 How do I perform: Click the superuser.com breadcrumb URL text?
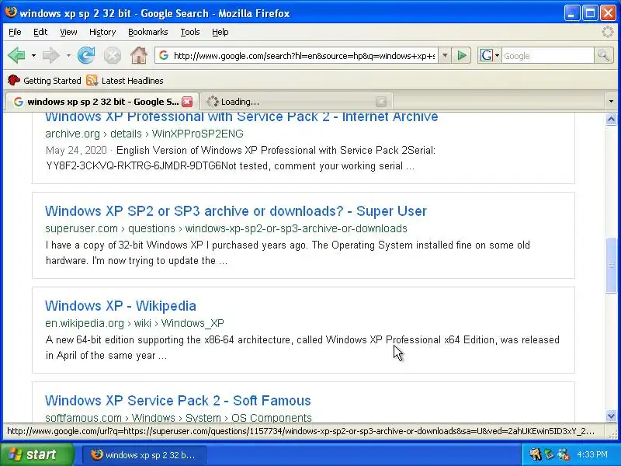(226, 228)
